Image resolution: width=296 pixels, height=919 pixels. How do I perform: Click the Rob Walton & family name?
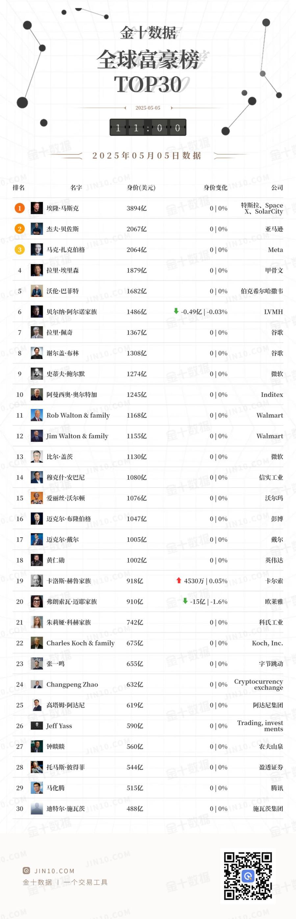tap(78, 415)
